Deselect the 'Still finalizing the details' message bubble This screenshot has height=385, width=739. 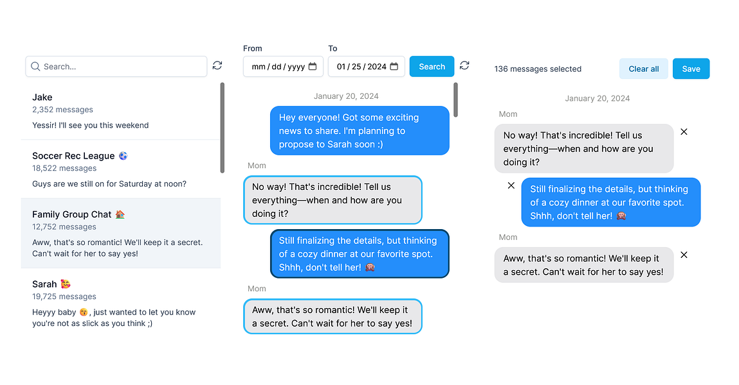coord(359,254)
